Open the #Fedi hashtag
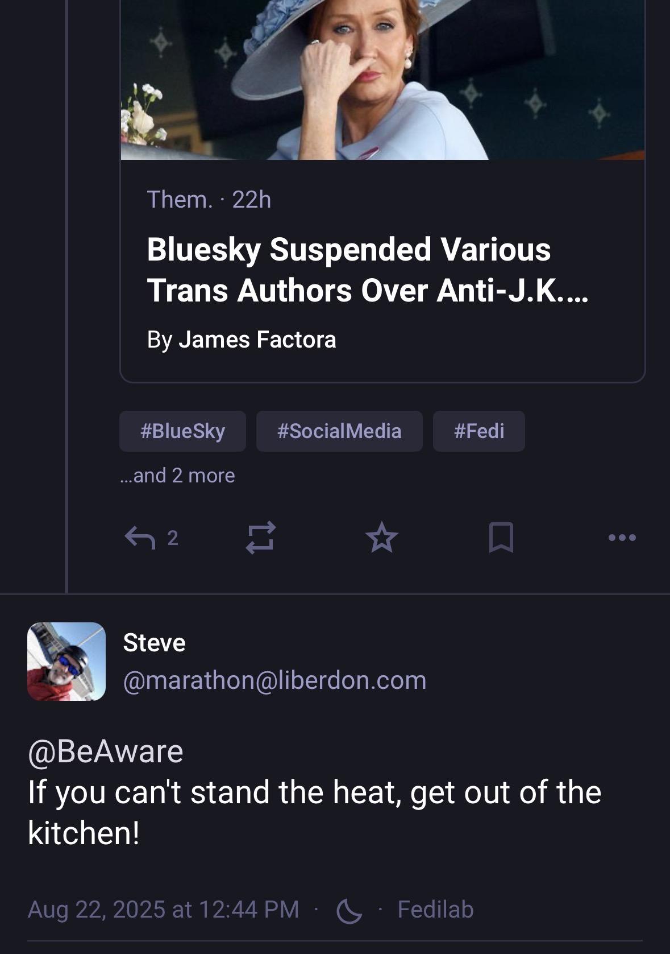 click(479, 431)
